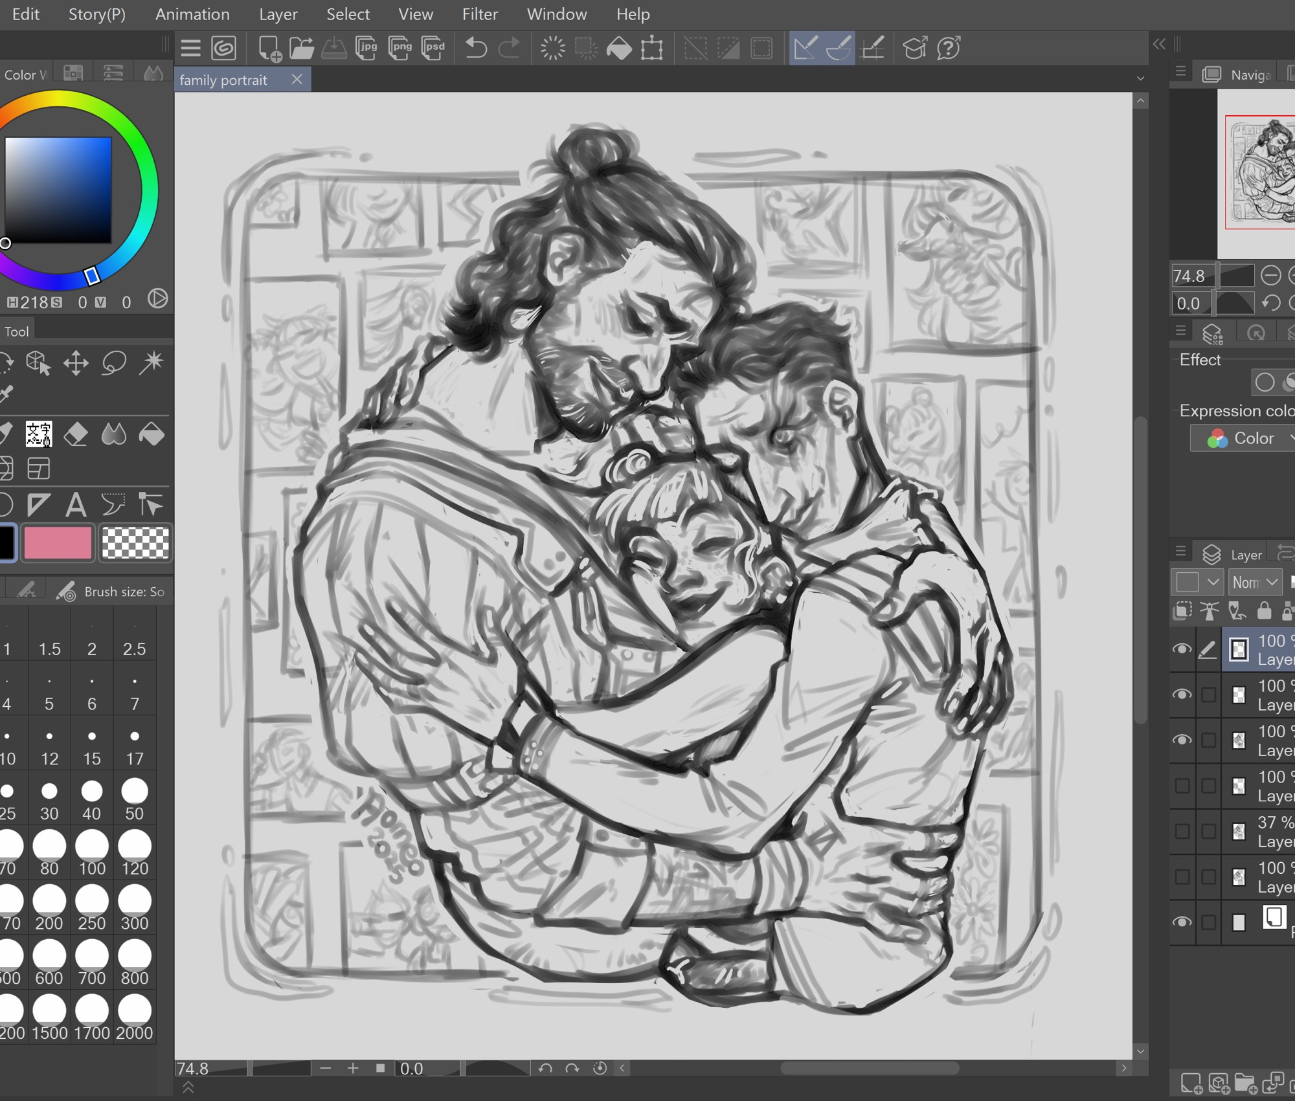Image resolution: width=1295 pixels, height=1101 pixels.
Task: Select the Correct line tool
Action: coord(152,505)
